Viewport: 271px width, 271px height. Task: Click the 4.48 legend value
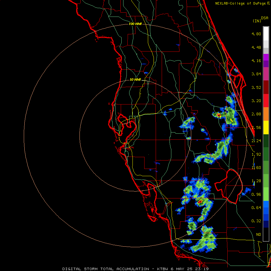(256, 47)
